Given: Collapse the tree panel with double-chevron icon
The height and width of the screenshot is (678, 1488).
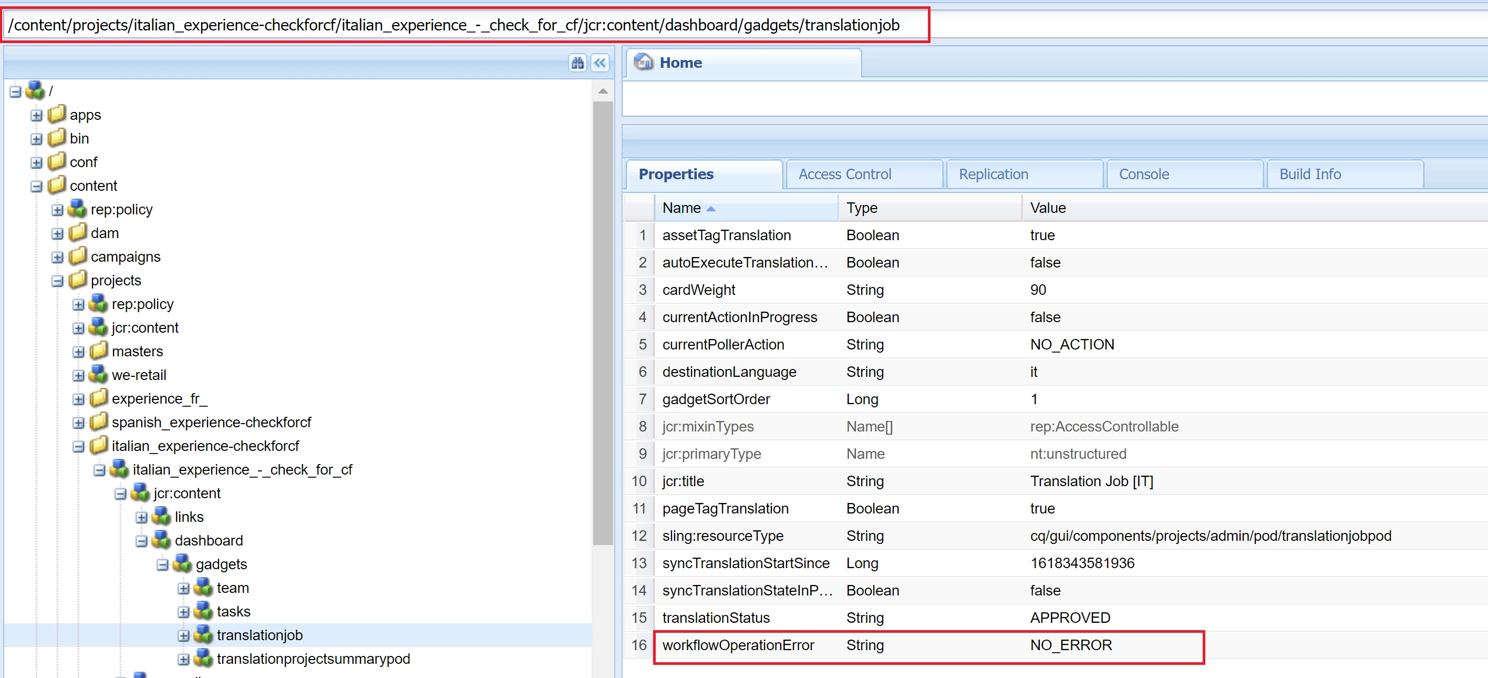Looking at the screenshot, I should [x=600, y=63].
